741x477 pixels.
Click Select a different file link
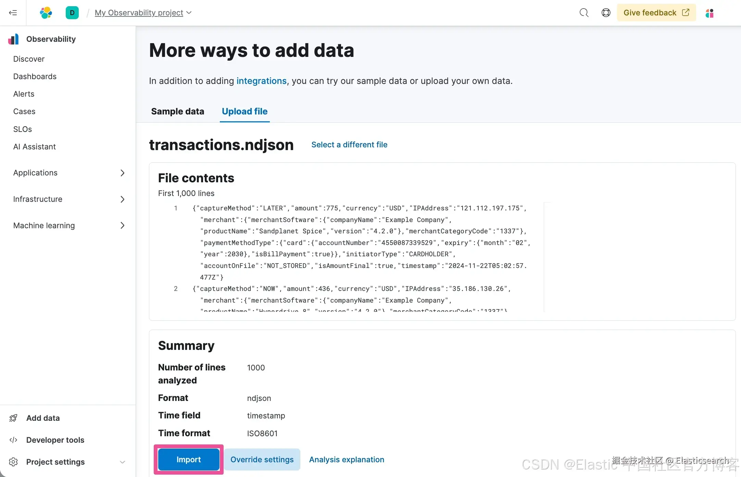point(349,145)
